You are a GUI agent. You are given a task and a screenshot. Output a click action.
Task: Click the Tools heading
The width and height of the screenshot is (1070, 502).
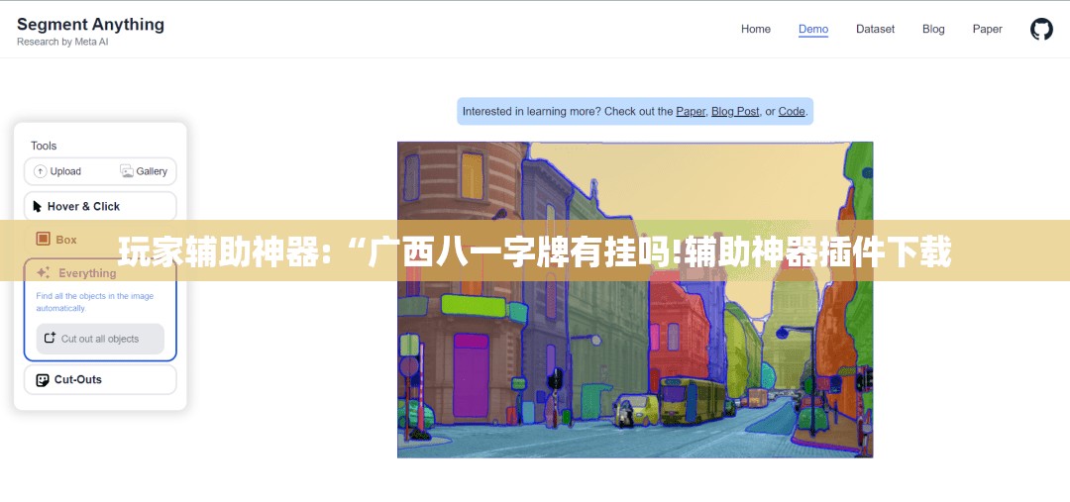pos(44,146)
